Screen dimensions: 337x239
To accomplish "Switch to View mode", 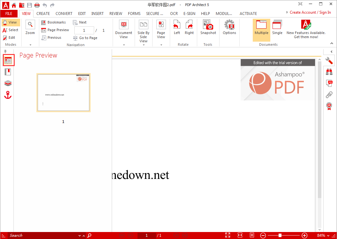I will (11, 22).
